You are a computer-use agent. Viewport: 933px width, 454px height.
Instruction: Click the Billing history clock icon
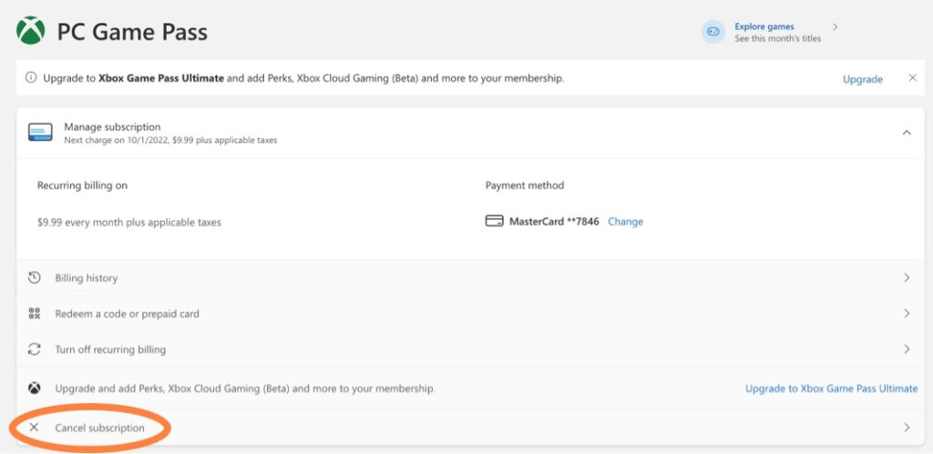35,277
